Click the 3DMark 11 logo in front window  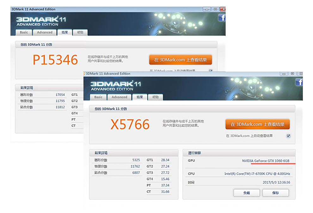[x=116, y=86]
